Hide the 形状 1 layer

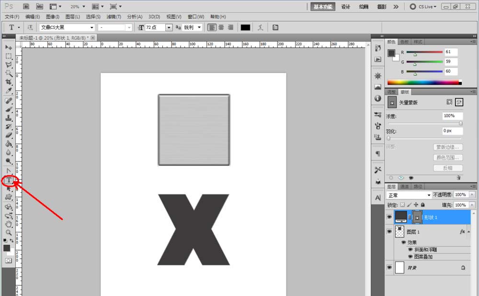point(389,217)
